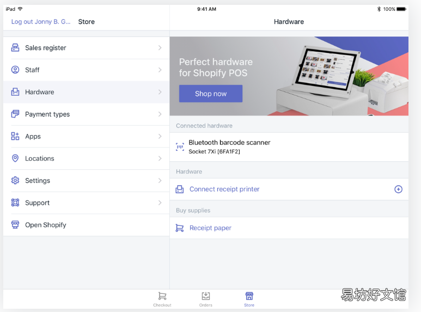Expand Settings row chevron

pyautogui.click(x=160, y=180)
